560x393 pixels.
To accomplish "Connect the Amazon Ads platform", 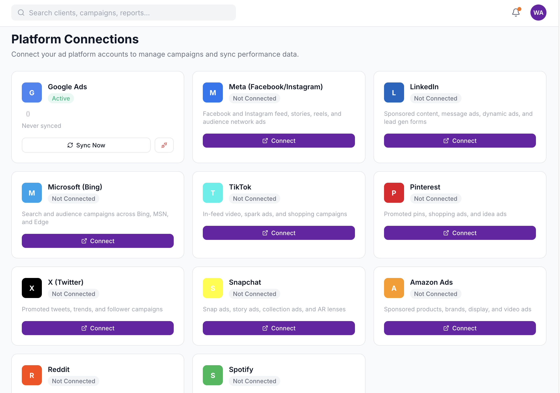I will point(459,328).
